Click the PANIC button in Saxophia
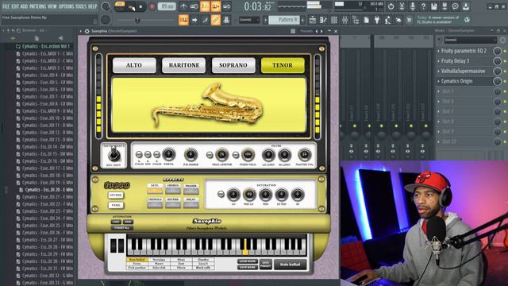This screenshot has height=286, width=508. coord(116,205)
